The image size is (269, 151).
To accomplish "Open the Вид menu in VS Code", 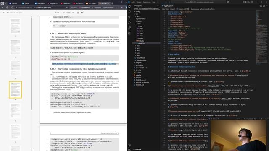I will click(x=153, y=2).
